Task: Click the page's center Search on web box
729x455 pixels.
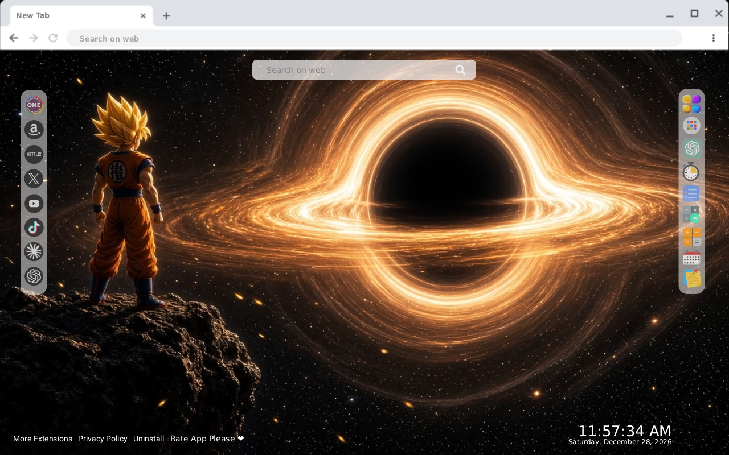Action: click(364, 70)
